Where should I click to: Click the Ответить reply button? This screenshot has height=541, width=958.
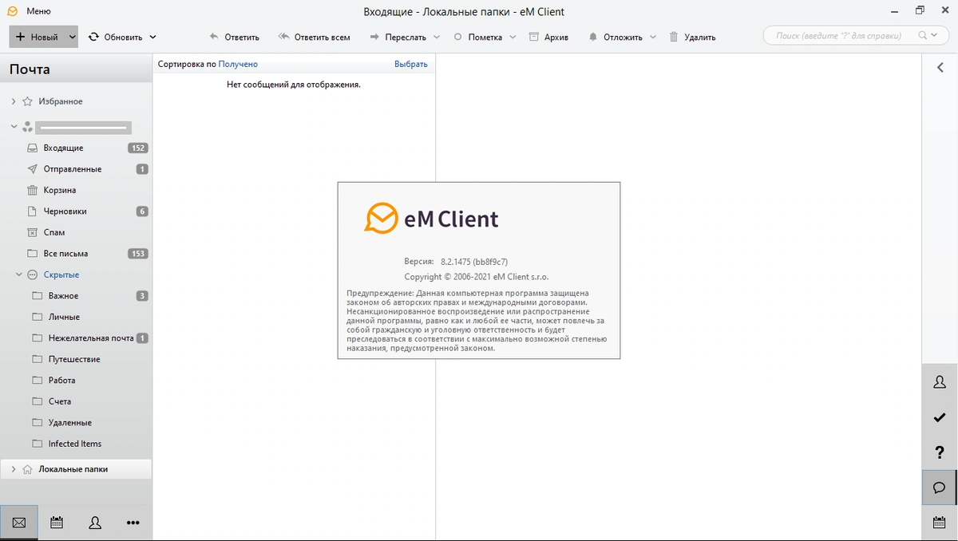click(x=234, y=37)
